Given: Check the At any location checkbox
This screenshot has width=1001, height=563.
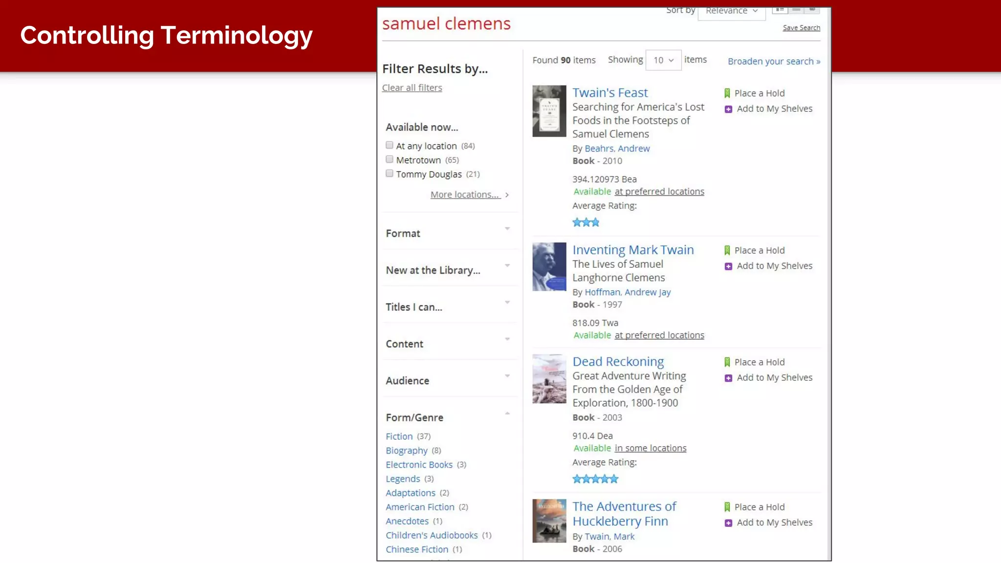Looking at the screenshot, I should pos(390,145).
